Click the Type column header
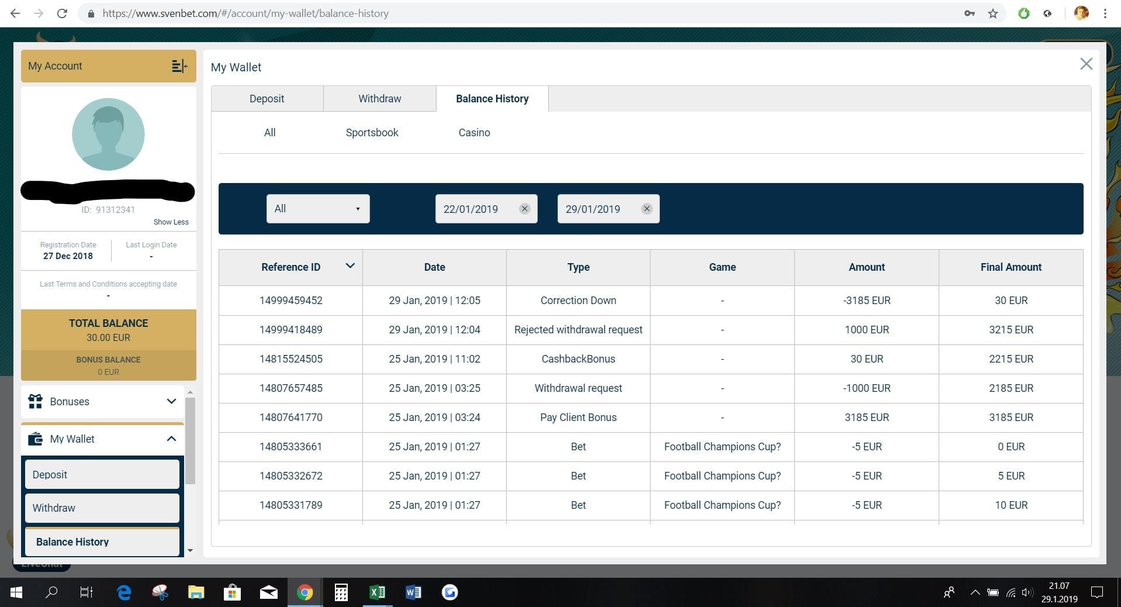This screenshot has width=1121, height=607. (x=578, y=267)
